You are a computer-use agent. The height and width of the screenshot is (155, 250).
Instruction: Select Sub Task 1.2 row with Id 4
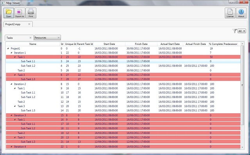click(x=123, y=66)
